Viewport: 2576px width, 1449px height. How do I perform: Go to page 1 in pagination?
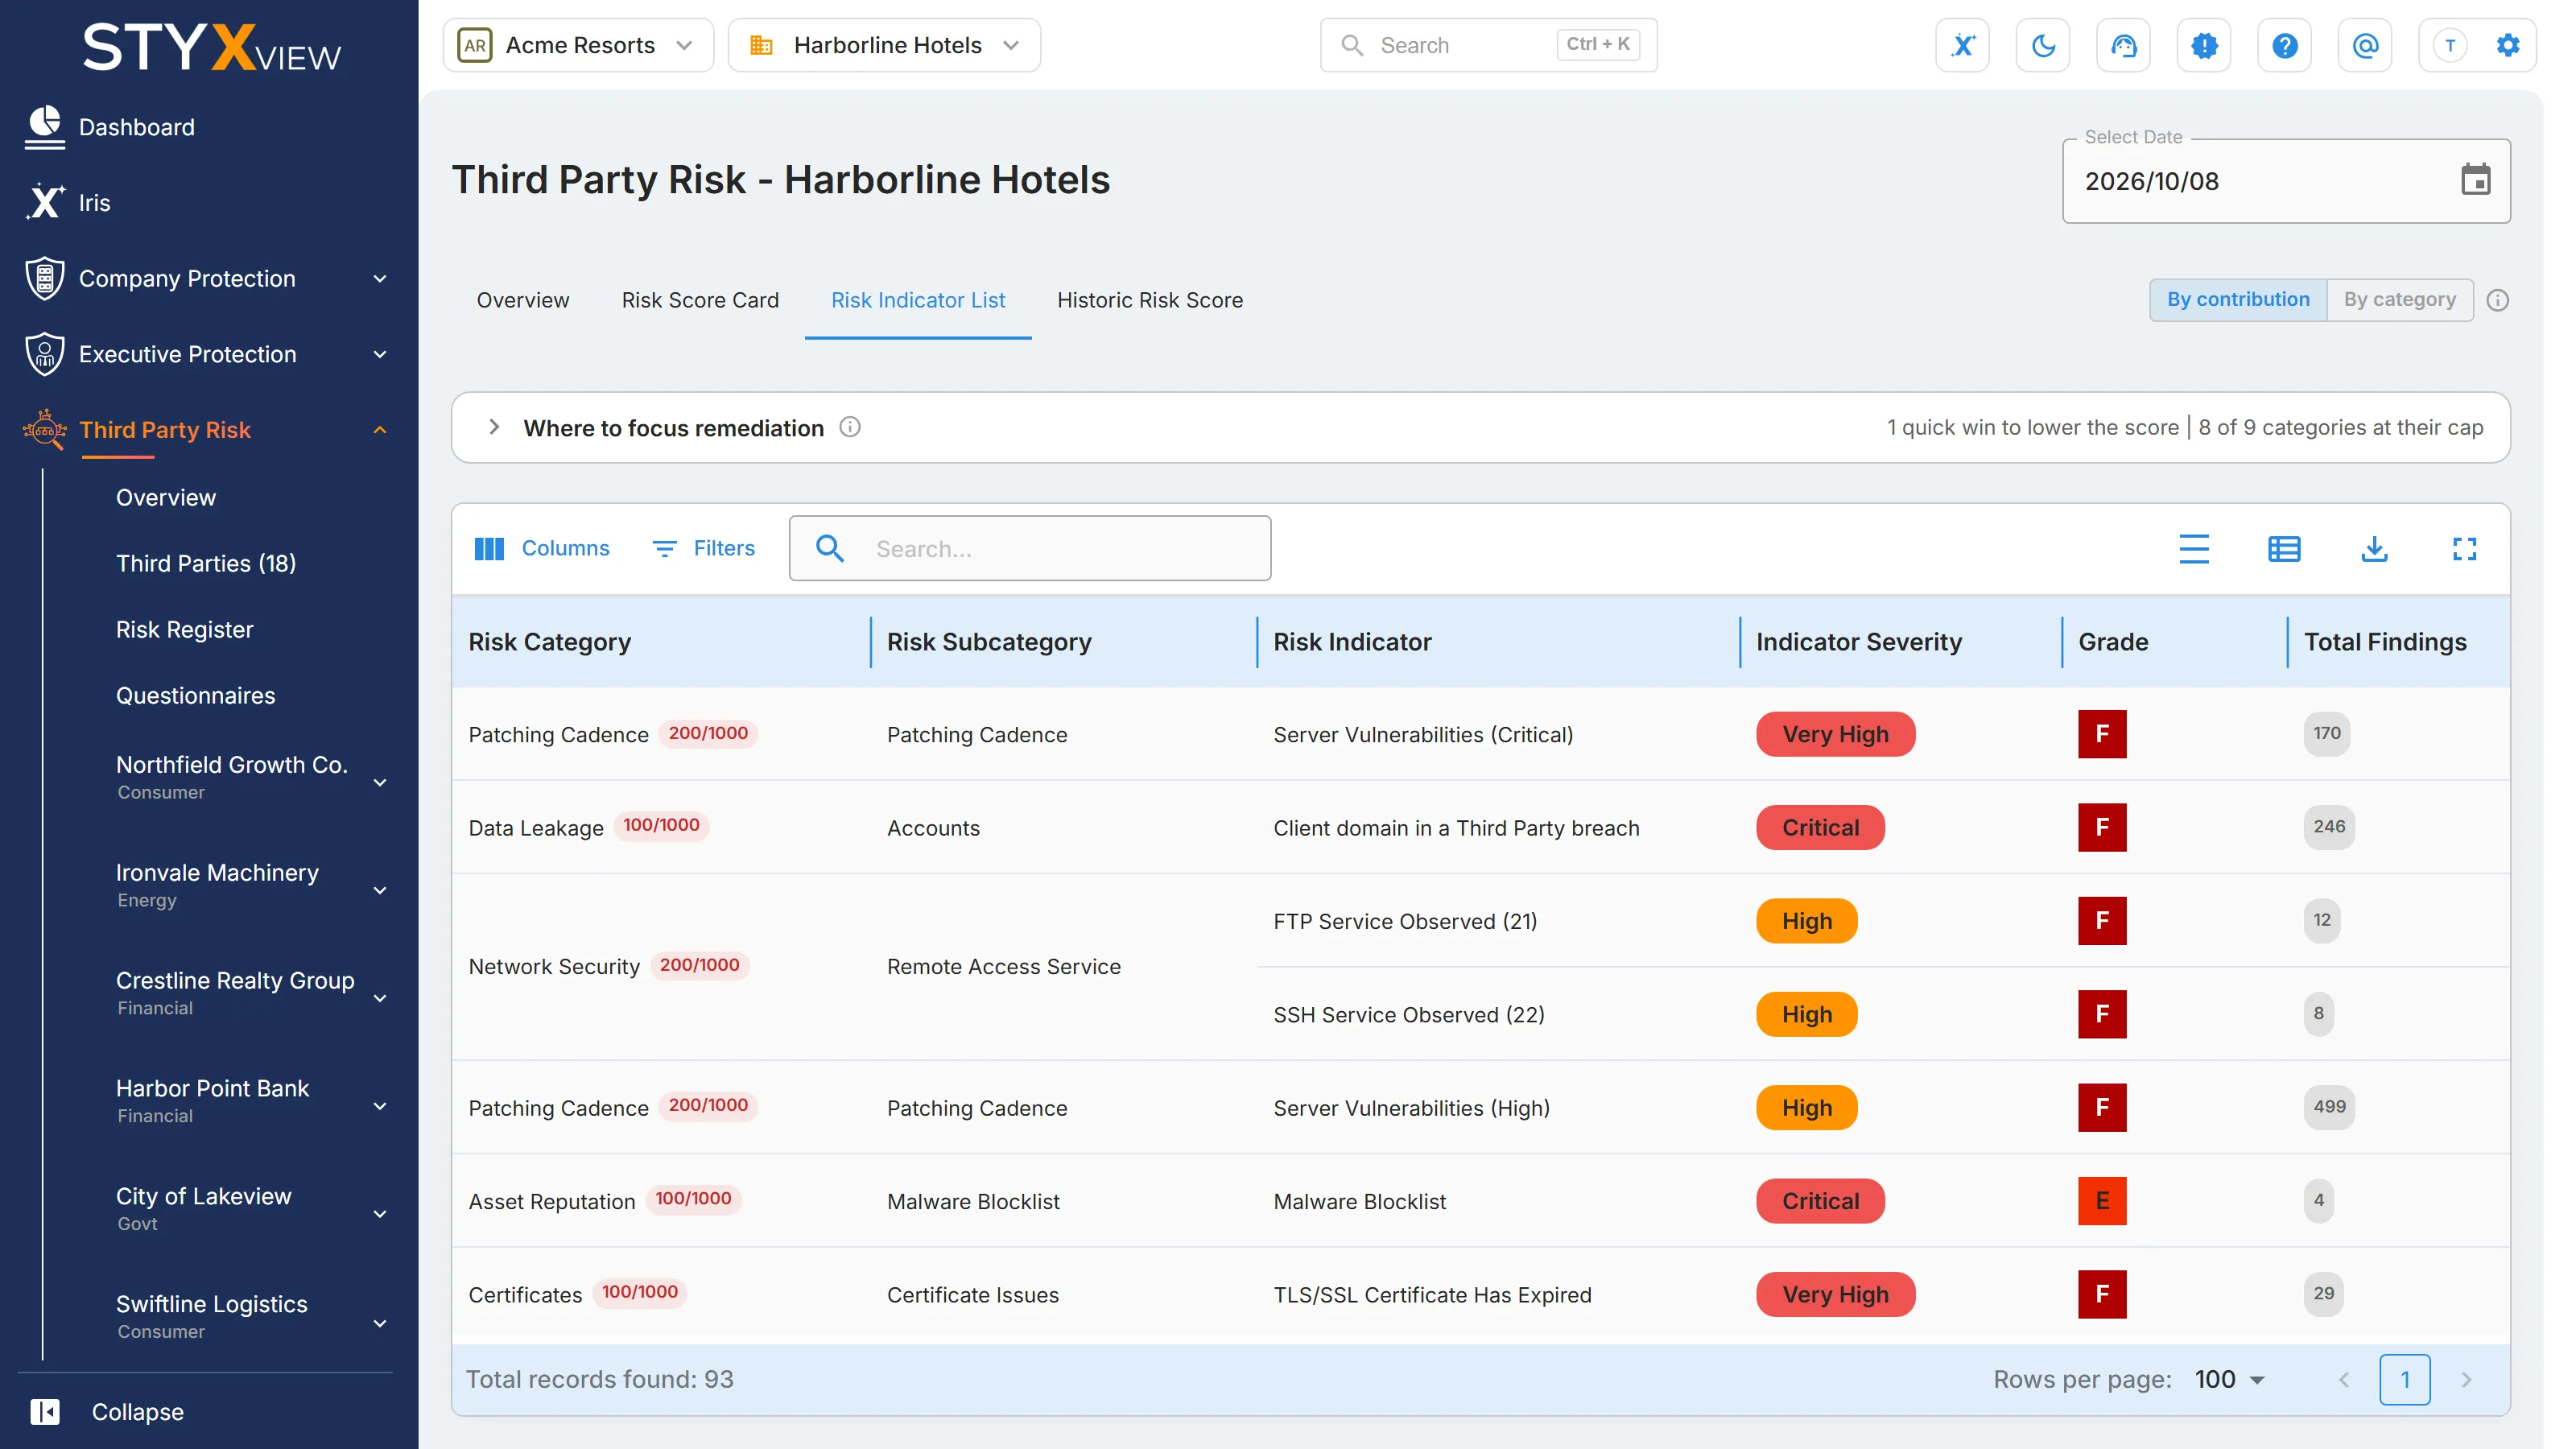pos(2405,1379)
